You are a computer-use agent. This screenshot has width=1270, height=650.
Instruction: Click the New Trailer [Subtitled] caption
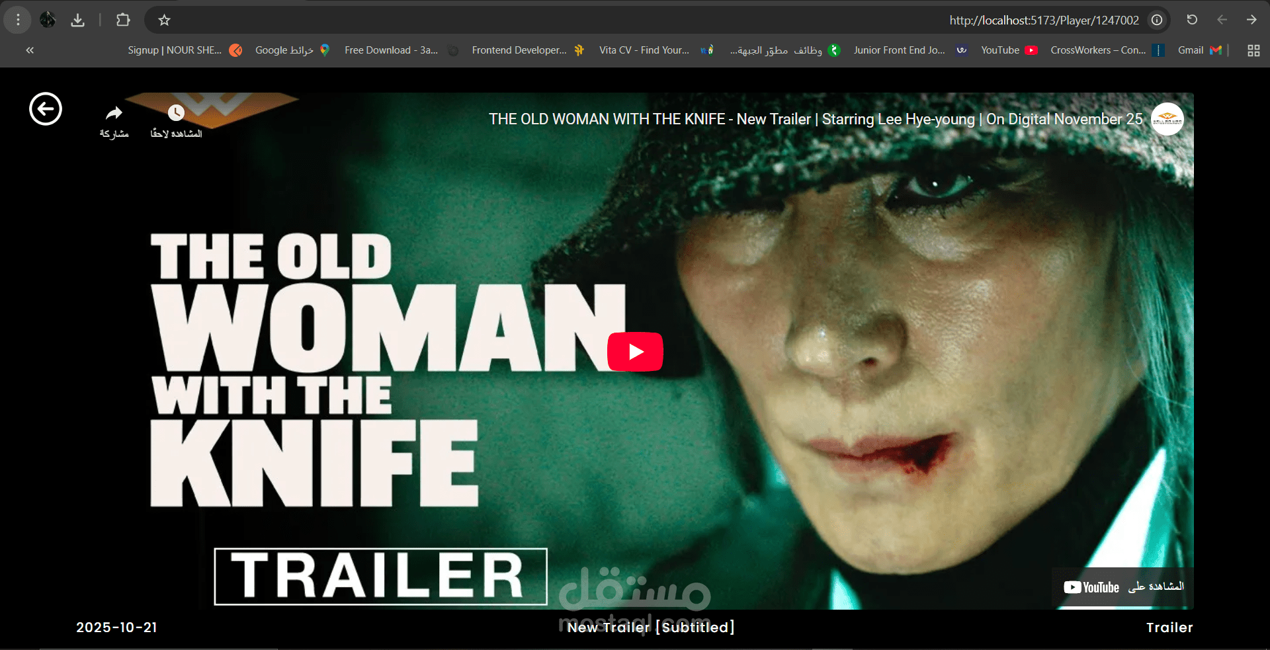coord(651,628)
